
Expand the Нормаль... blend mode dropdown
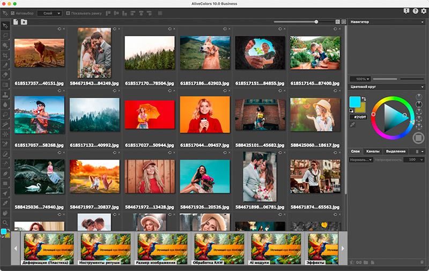coord(360,160)
